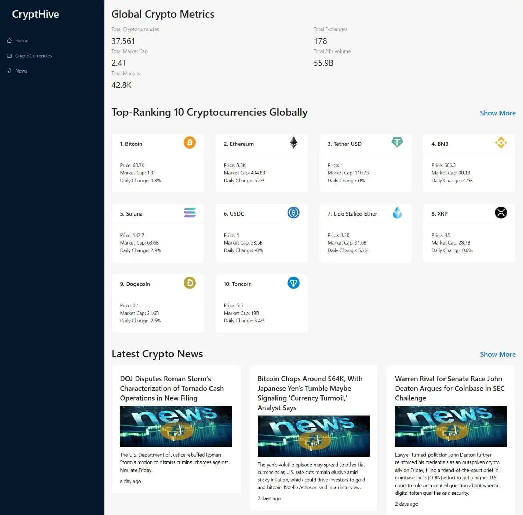This screenshot has height=515, width=523.
Task: Click the Bitcoin coin logo icon
Action: tap(189, 143)
